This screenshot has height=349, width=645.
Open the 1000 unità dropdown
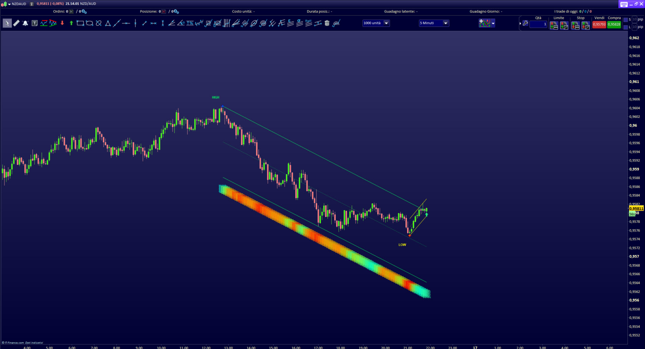(x=386, y=23)
